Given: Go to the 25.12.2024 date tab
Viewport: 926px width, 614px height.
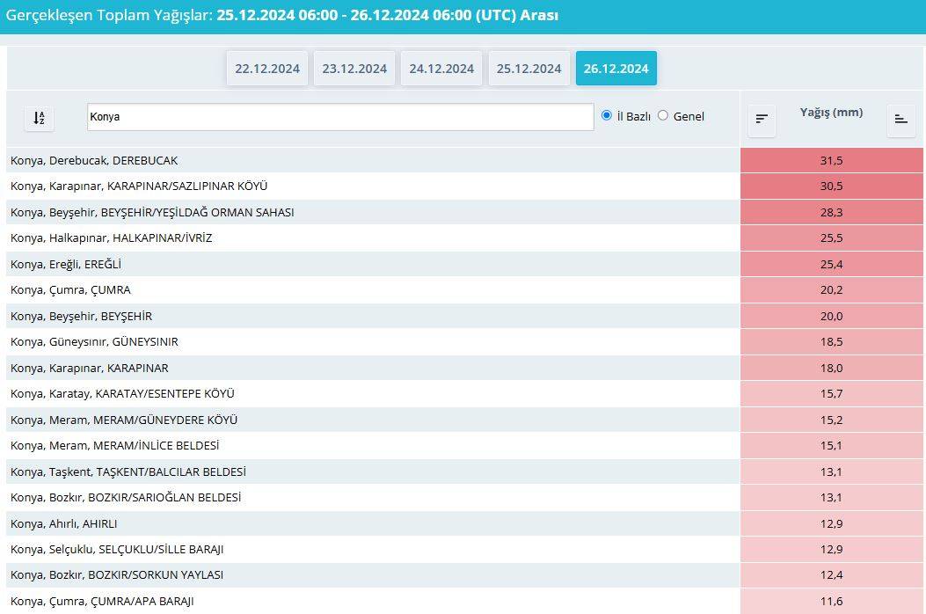Looking at the screenshot, I should tap(529, 69).
